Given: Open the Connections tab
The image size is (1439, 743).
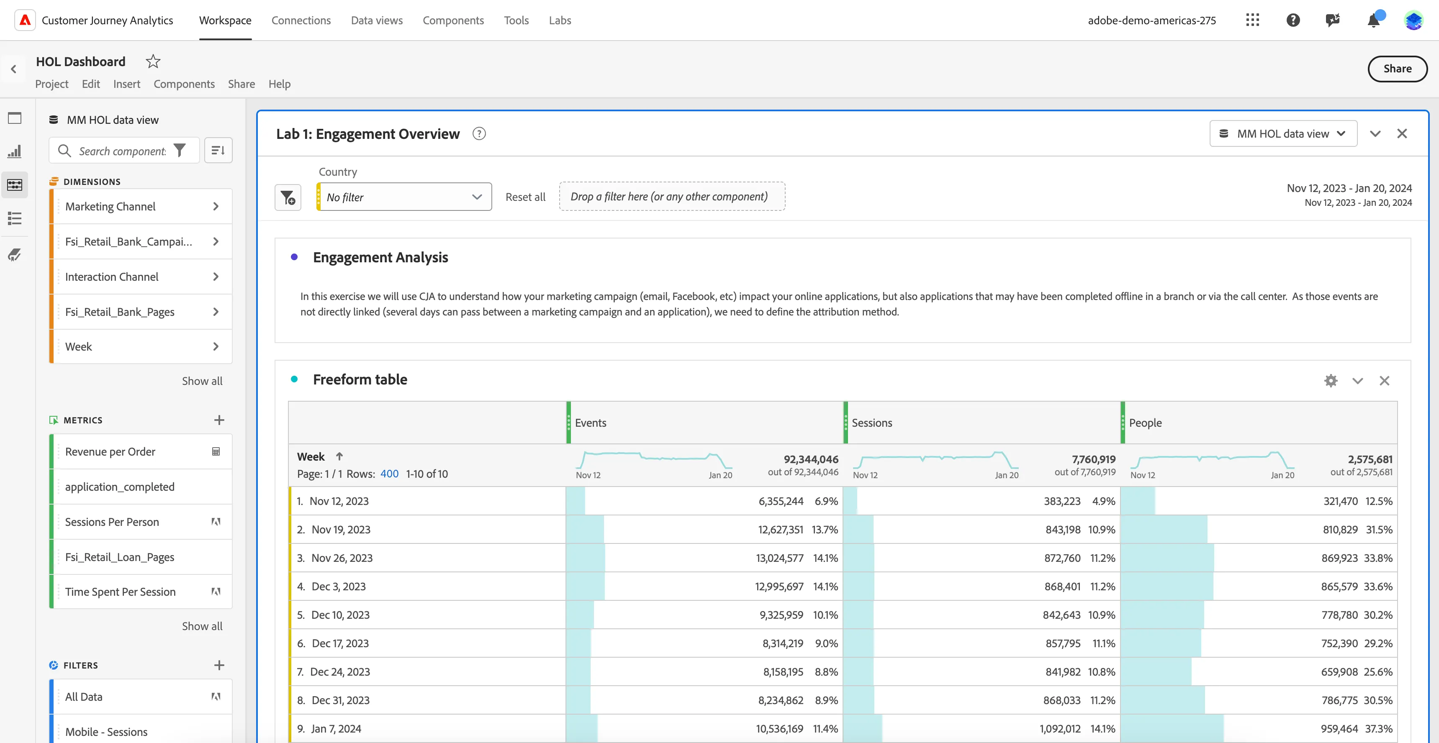Looking at the screenshot, I should click(301, 20).
